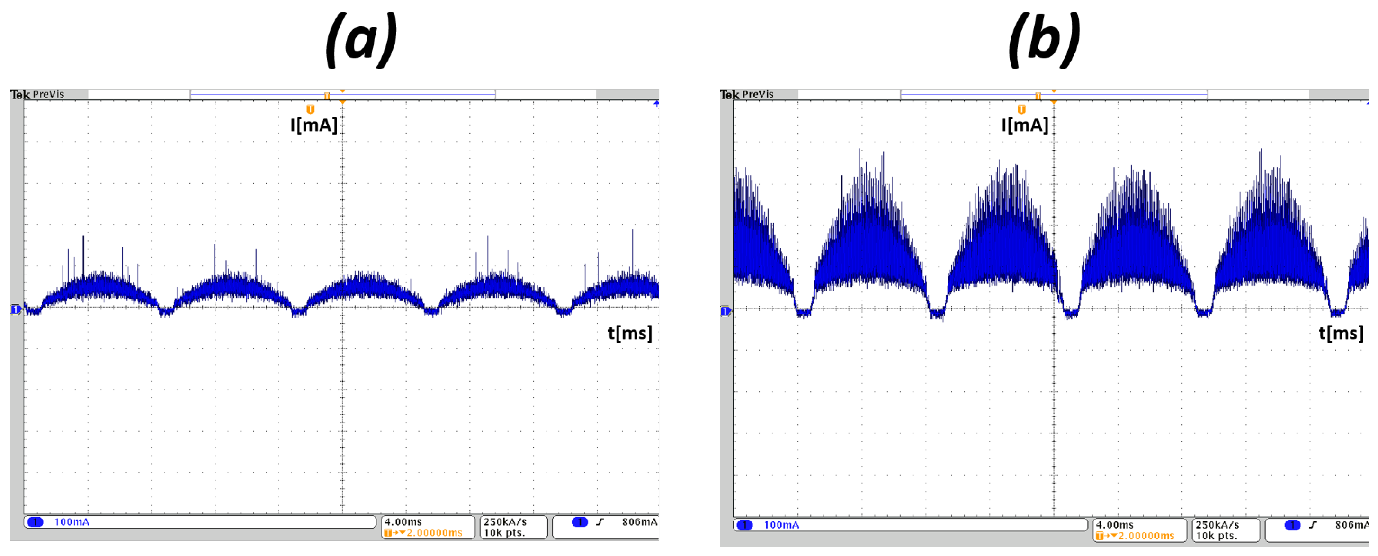Select the 4.00ms timebase readout in panel (a)
The image size is (1378, 556).
(x=403, y=521)
